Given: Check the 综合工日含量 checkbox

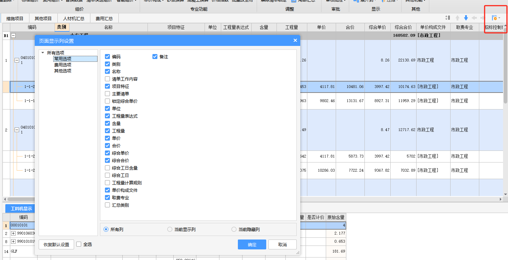Looking at the screenshot, I should tap(107, 168).
